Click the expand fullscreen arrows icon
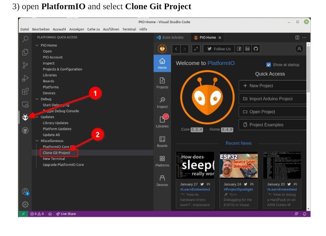This screenshot has width=326, height=236. pos(196,49)
